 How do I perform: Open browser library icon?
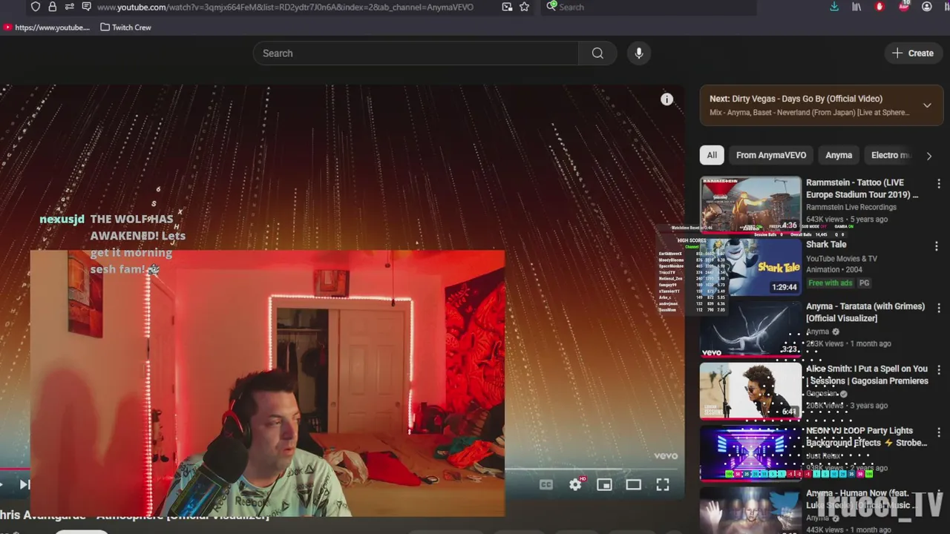point(856,7)
